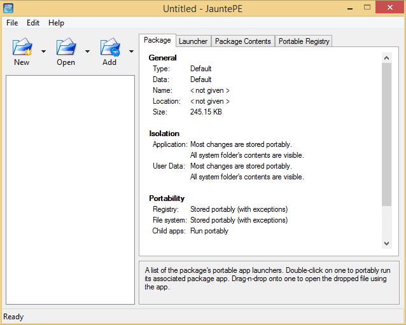Click the vertical scrollbar thumb in Package panel
406x325 pixels.
click(x=386, y=135)
